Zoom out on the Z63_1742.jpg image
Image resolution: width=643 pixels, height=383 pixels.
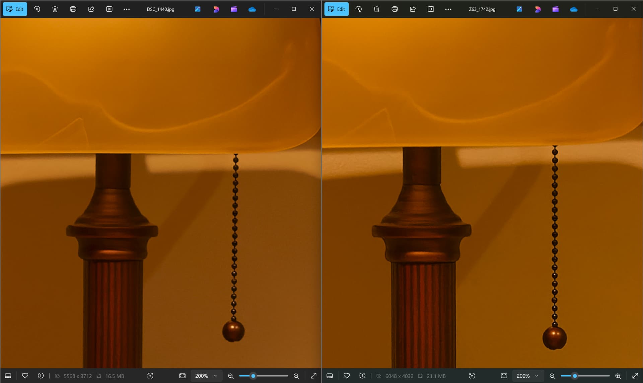click(x=552, y=376)
